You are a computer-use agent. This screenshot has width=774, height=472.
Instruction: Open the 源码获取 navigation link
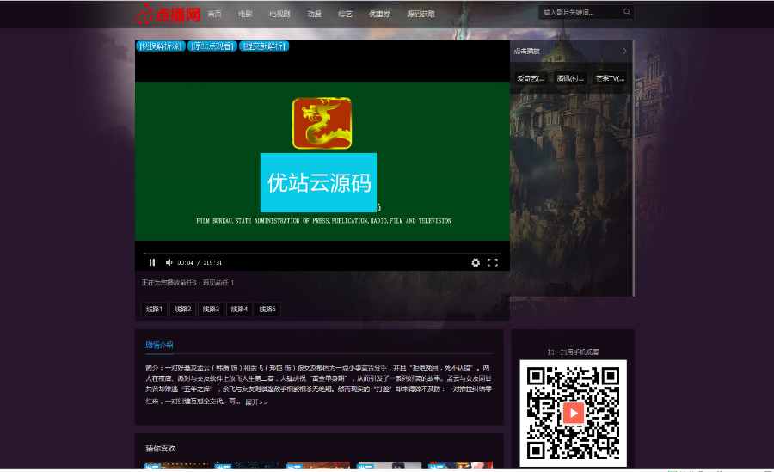pos(421,14)
